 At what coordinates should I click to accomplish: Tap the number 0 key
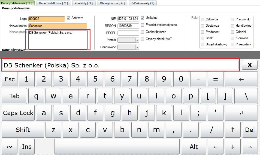pos(181,79)
